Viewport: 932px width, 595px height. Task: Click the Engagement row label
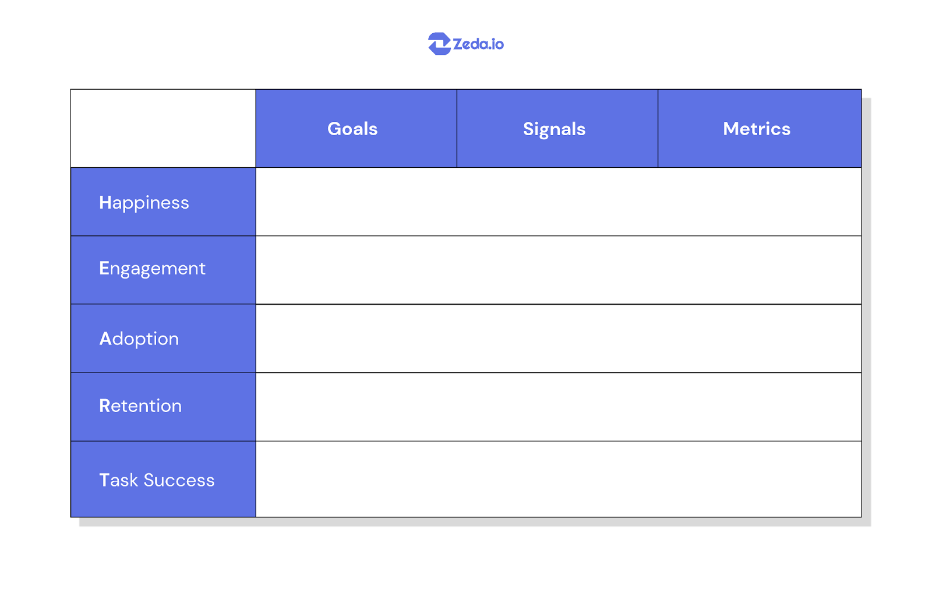[152, 269]
